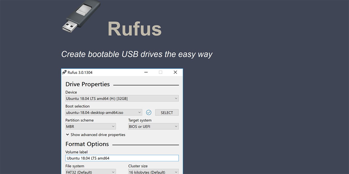Open the Device selection list

(122, 98)
